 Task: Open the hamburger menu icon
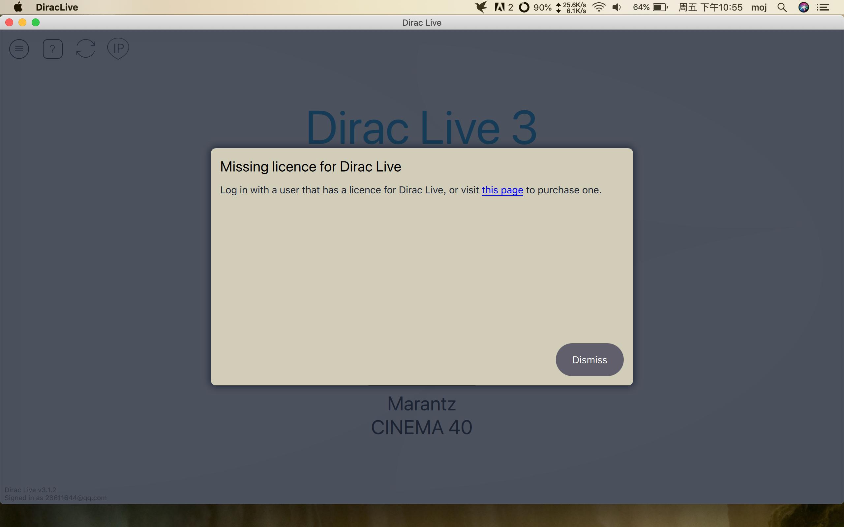(x=19, y=49)
